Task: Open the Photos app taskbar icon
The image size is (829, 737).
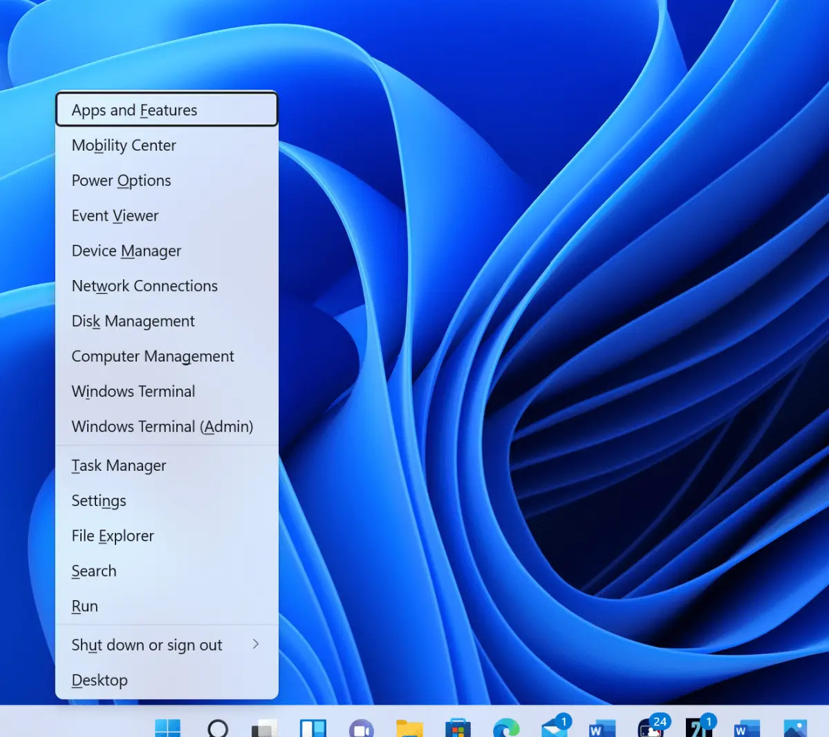Action: [x=795, y=728]
